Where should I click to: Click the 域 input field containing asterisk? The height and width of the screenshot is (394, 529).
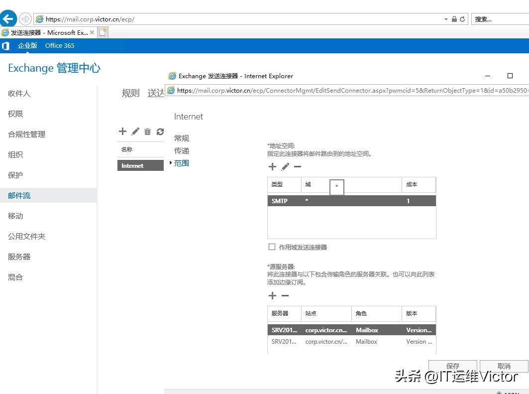pos(336,187)
